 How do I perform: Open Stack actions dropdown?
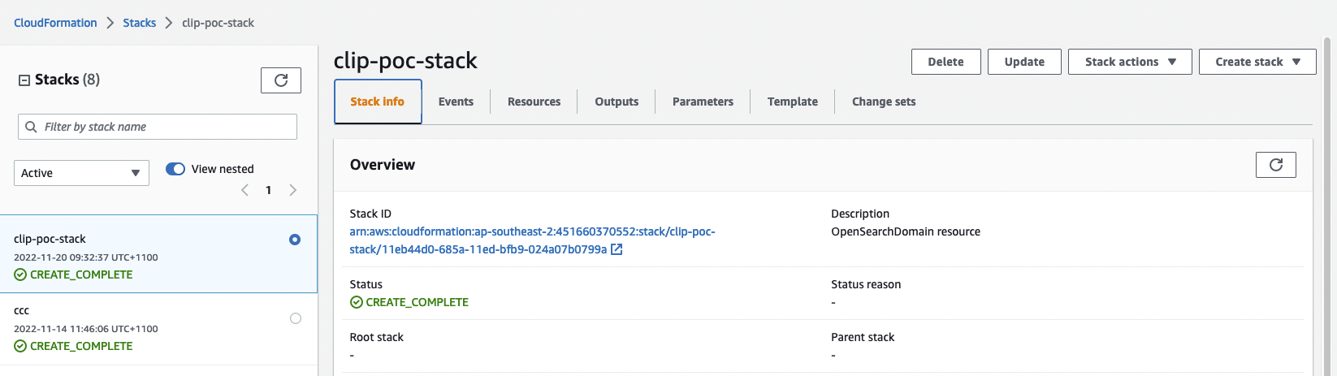point(1130,62)
